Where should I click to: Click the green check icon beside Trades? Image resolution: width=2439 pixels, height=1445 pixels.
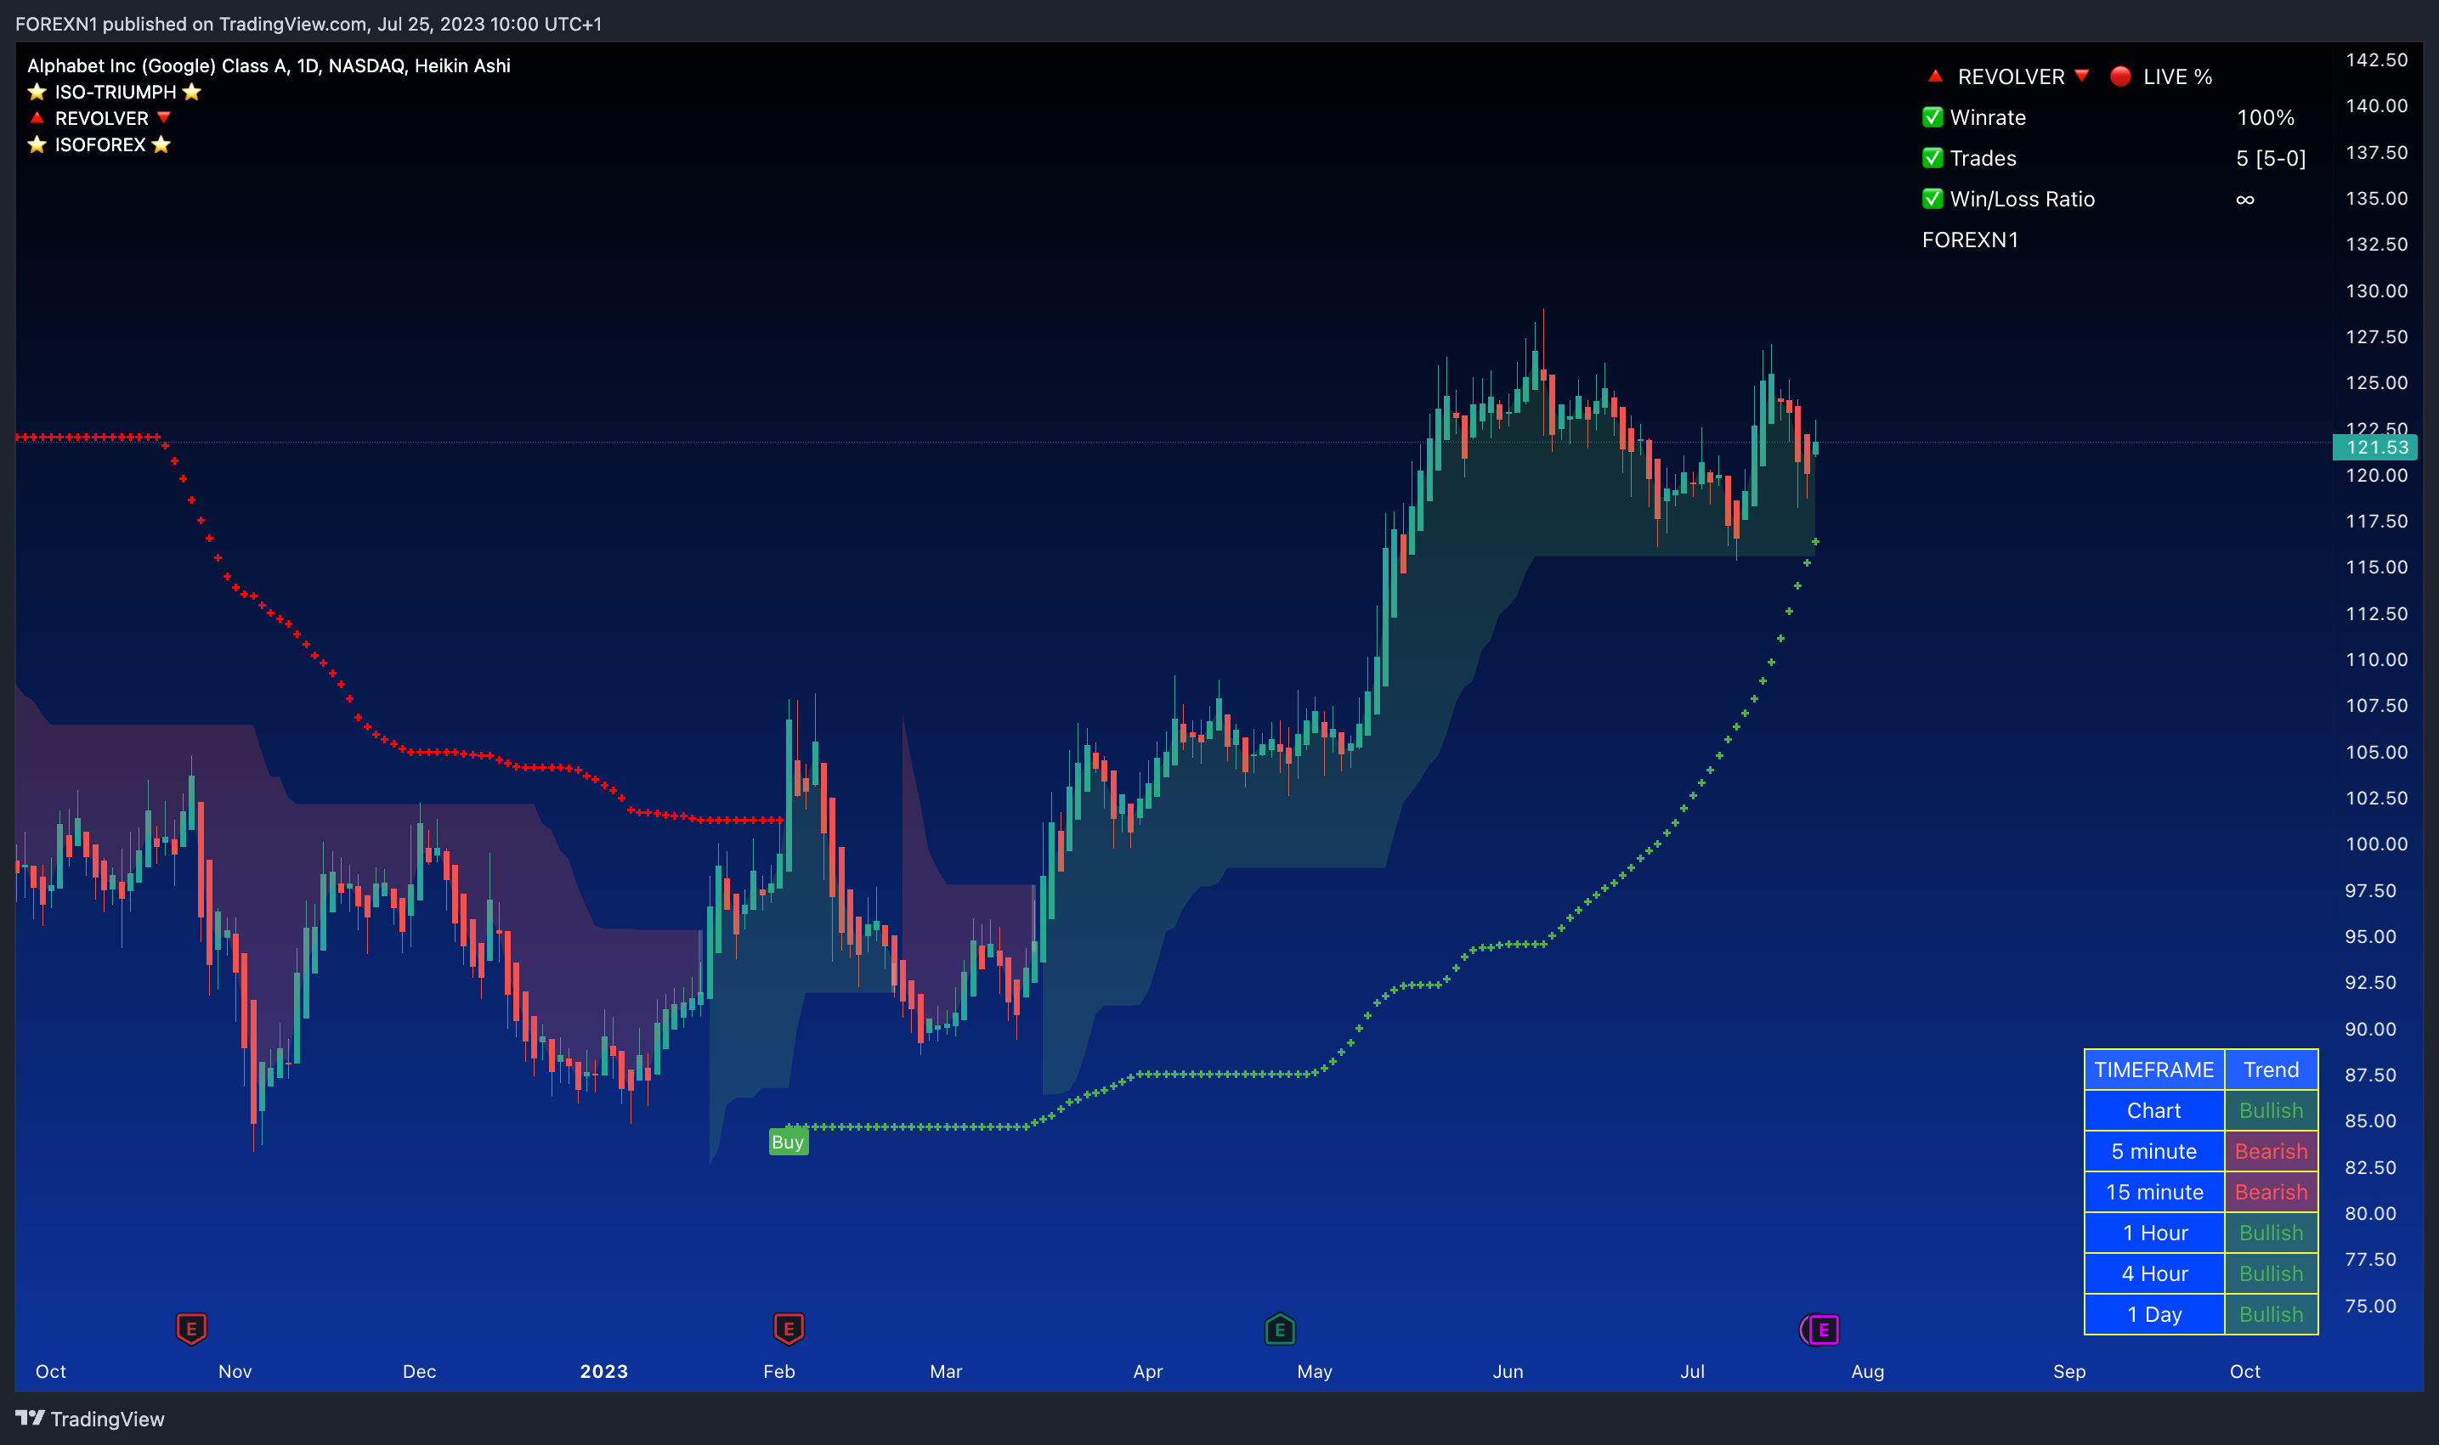[x=1933, y=158]
